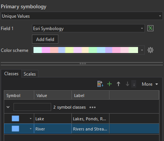Viewport: 164px width, 141px height.
Task: Click the color scheme ramp preview
Action: (86, 50)
